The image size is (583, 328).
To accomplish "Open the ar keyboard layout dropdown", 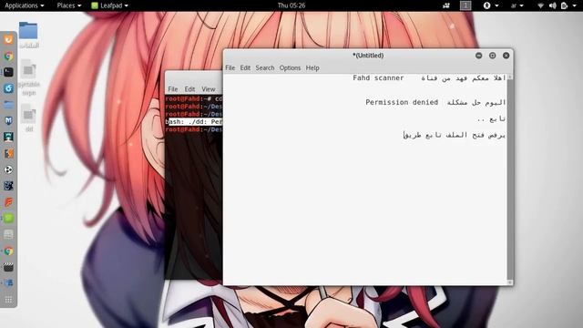I will click(517, 5).
